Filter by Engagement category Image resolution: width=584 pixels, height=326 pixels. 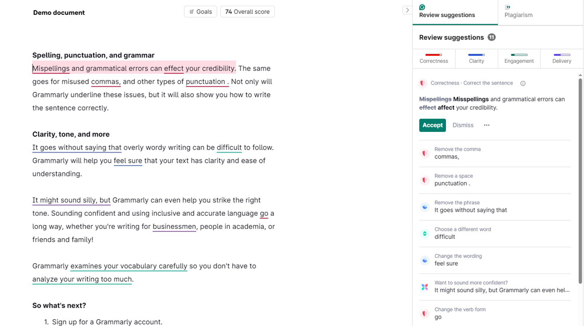pos(519,59)
